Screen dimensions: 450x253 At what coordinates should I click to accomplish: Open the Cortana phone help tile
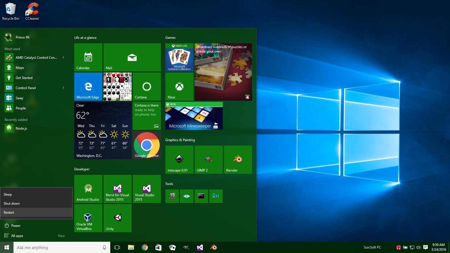tap(147, 116)
